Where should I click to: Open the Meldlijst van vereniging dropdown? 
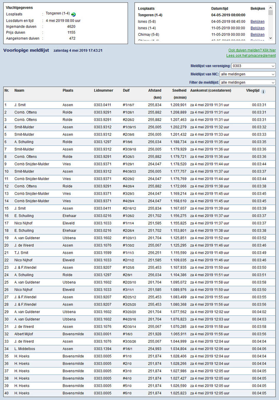254,66
